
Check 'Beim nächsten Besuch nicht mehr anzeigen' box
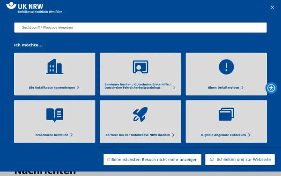coord(109,160)
